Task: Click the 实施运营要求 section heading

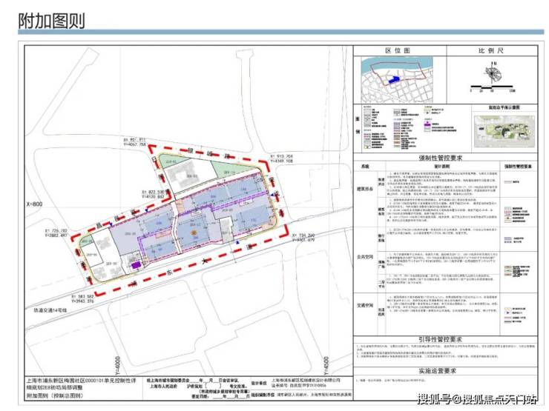Action: tap(437, 371)
